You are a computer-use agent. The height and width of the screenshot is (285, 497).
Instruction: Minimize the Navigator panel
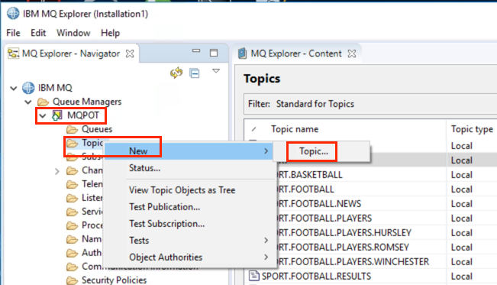click(x=196, y=50)
